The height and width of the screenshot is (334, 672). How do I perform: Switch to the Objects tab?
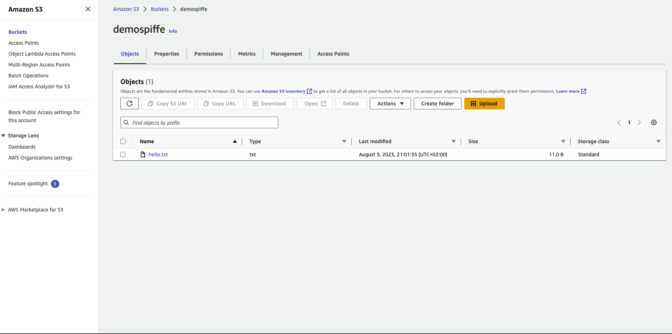coord(130,54)
